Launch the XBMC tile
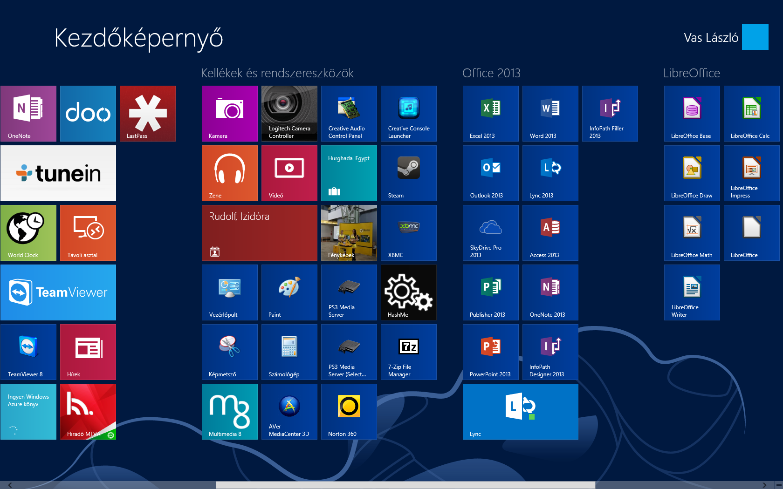The width and height of the screenshot is (783, 489). point(409,233)
